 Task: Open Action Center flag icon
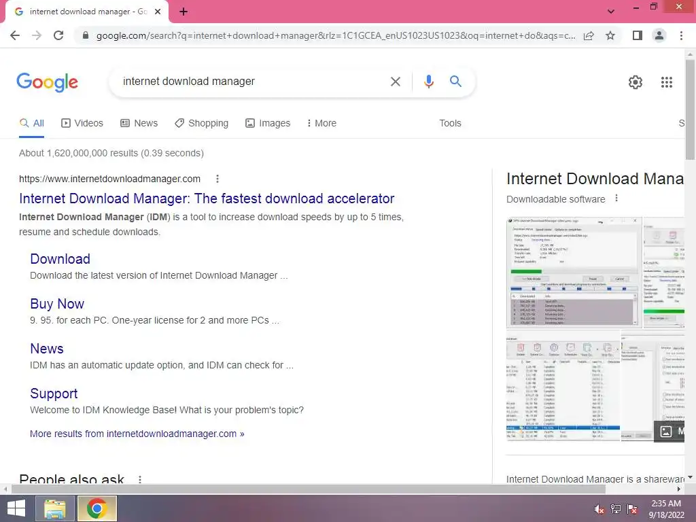pyautogui.click(x=632, y=508)
